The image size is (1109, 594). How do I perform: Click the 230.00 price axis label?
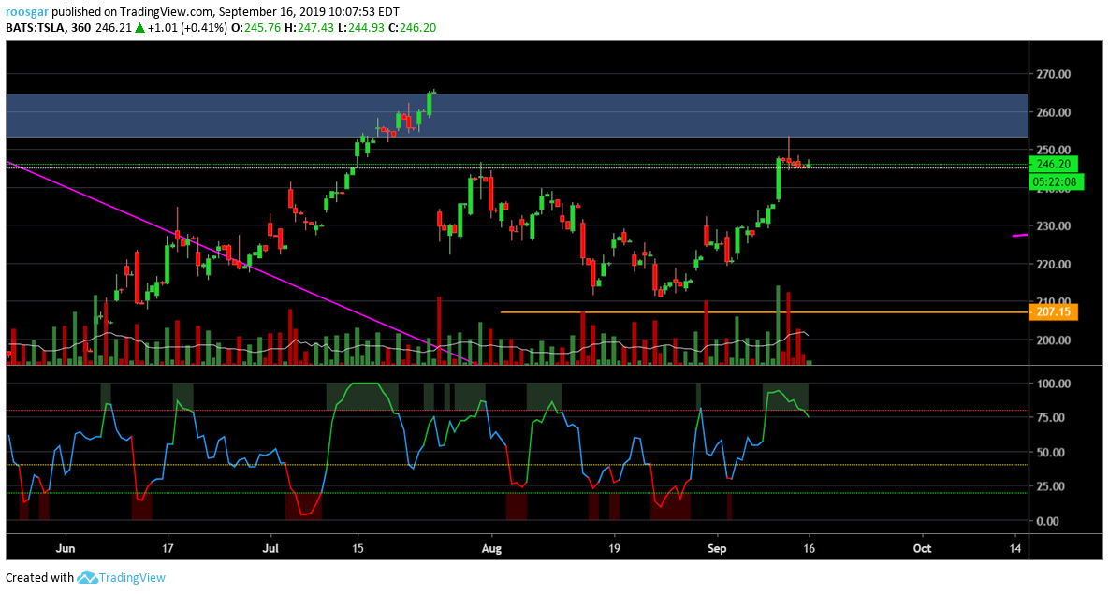(x=1053, y=226)
